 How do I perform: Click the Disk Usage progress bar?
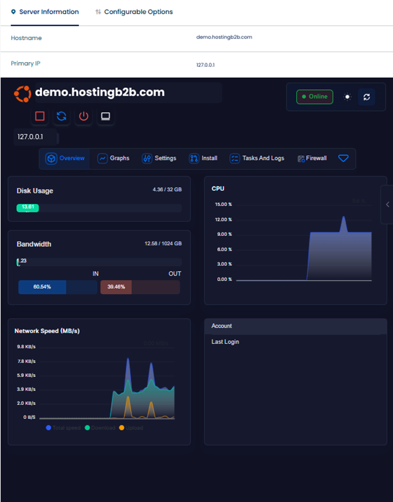pos(99,208)
